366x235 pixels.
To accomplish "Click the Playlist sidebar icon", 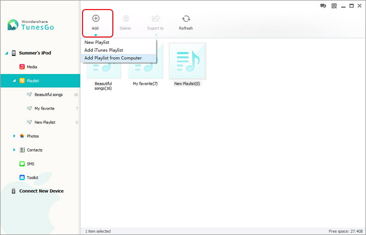I will point(22,81).
